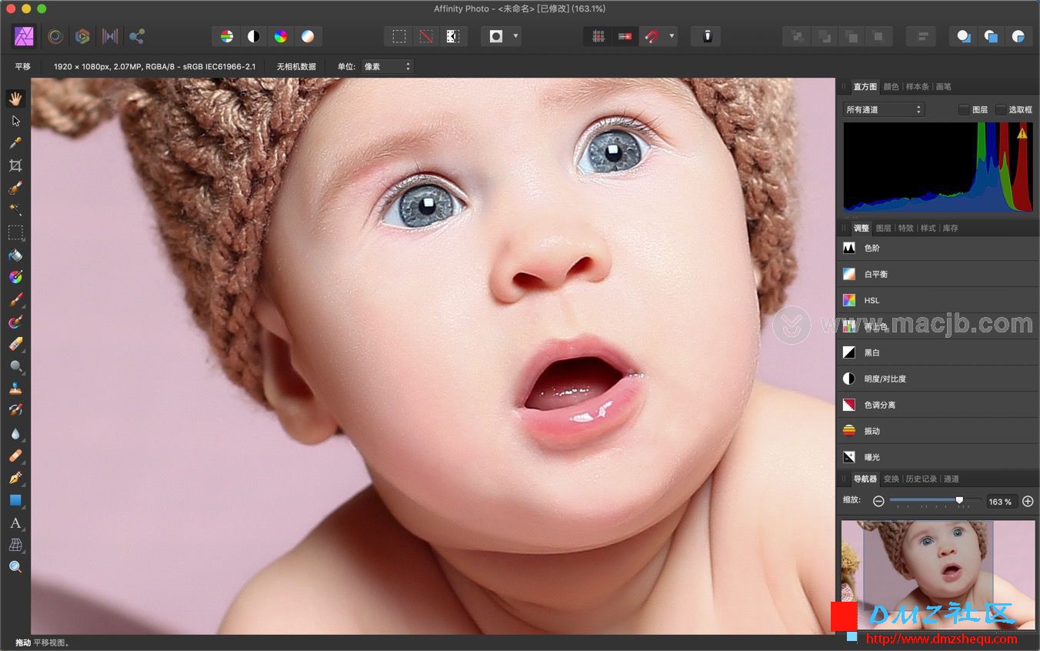Select the Color Picker eyedropper tool
1040x651 pixels.
click(15, 143)
